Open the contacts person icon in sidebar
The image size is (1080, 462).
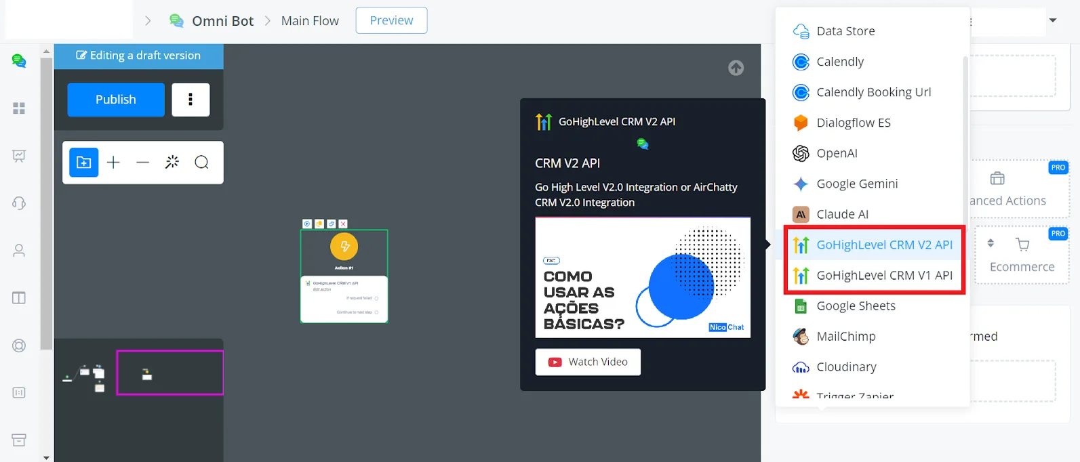coord(19,251)
